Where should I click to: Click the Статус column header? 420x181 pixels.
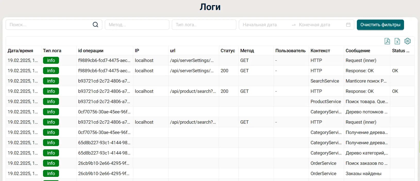[x=228, y=51]
